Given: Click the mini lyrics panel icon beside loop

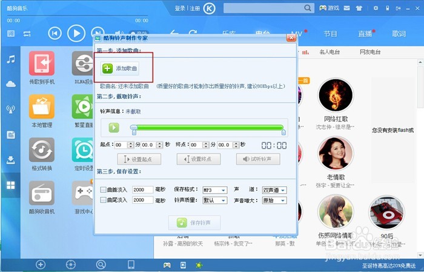Looking at the screenshot, I should click(x=11, y=34).
